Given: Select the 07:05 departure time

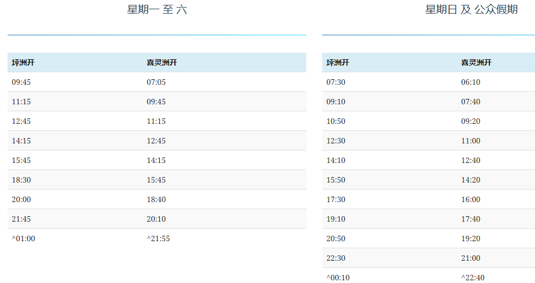Looking at the screenshot, I should click(156, 82).
